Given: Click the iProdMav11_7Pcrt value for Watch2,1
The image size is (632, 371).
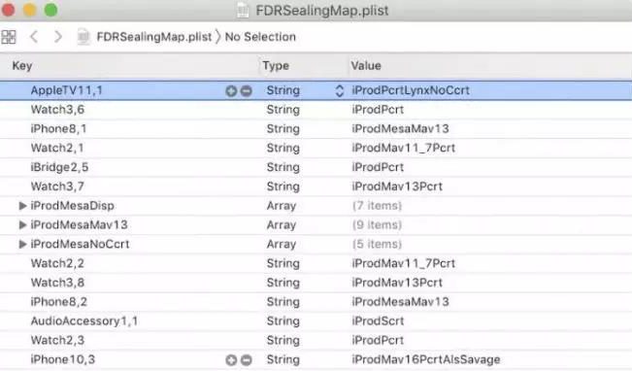Looking at the screenshot, I should 403,148.
